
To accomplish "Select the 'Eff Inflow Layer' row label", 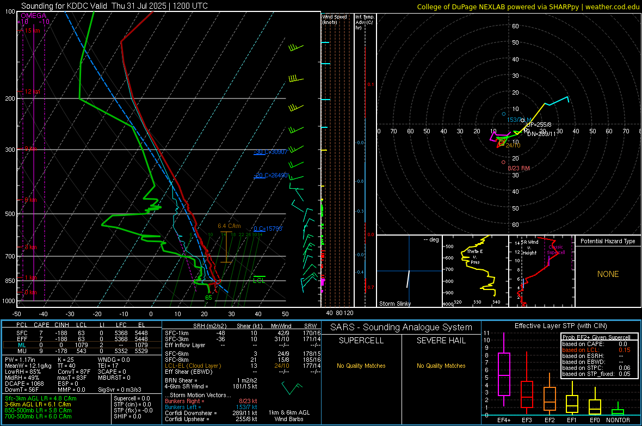I will [185, 345].
